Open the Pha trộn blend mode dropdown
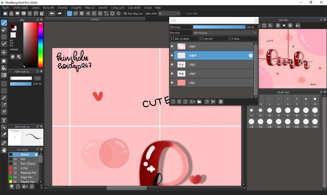Image resolution: width=327 pixels, height=195 pixels. (225, 33)
